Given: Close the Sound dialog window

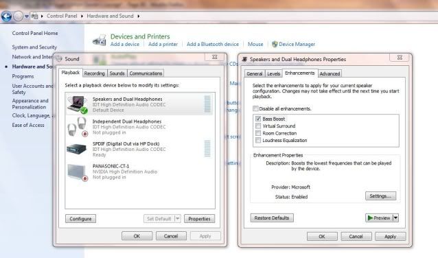Looking at the screenshot, I should click(x=214, y=57).
